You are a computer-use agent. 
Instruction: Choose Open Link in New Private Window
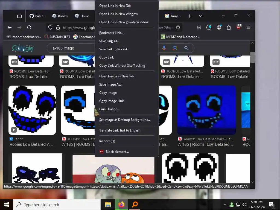click(x=127, y=22)
